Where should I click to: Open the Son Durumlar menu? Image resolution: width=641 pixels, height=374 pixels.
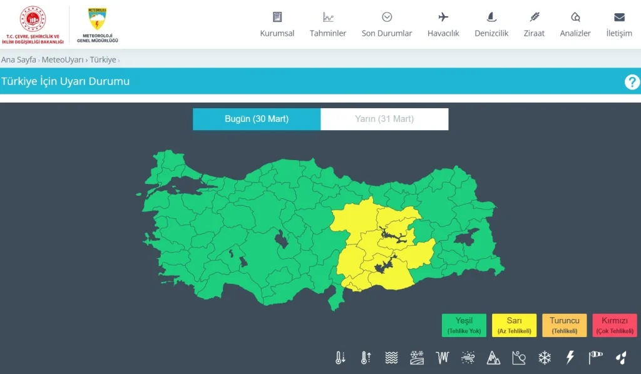coord(387,34)
